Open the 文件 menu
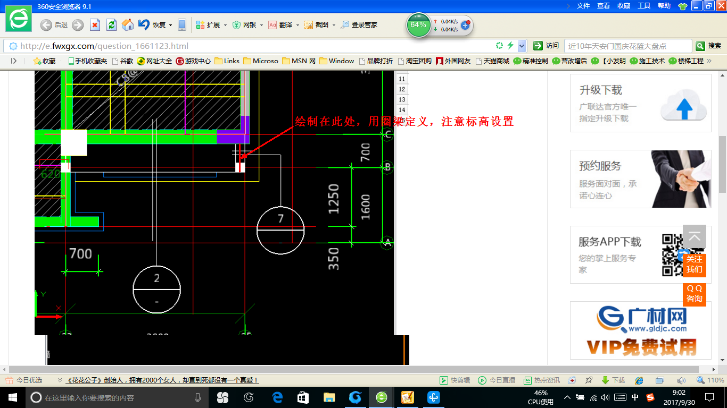This screenshot has width=727, height=408. click(x=583, y=6)
